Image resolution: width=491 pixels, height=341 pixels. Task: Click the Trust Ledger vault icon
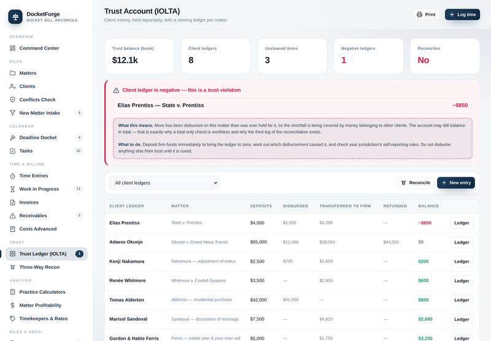12,254
